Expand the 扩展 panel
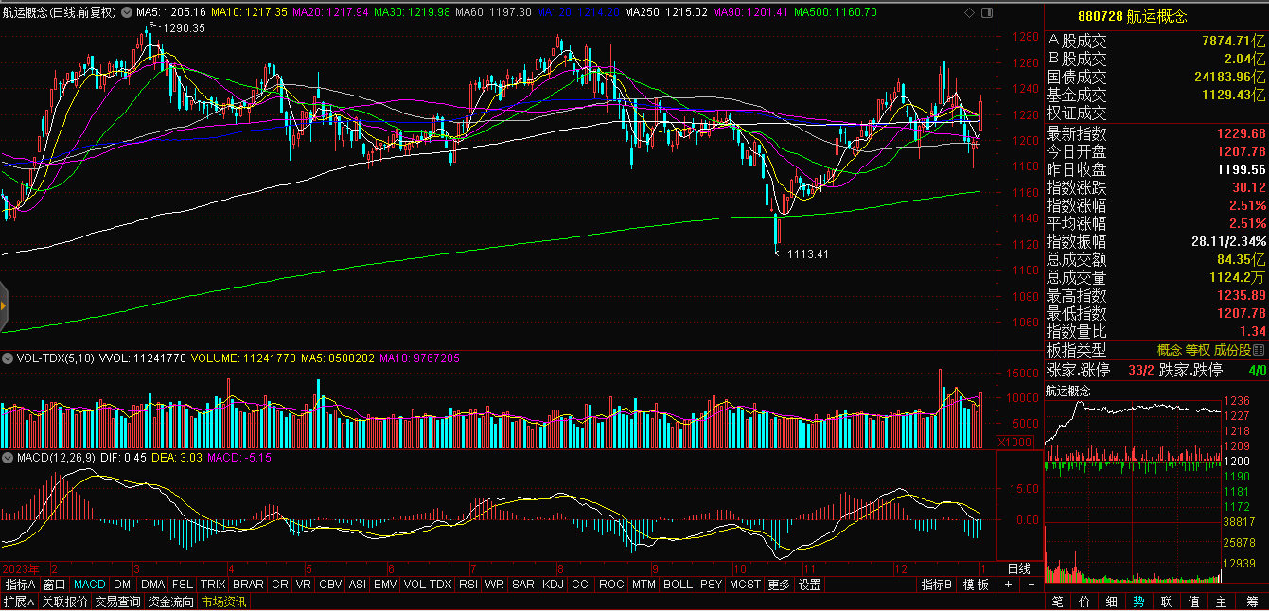 pyautogui.click(x=18, y=602)
